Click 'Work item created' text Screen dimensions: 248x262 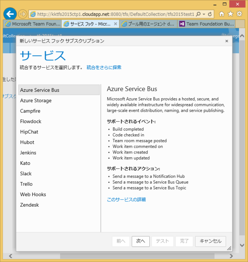[130, 152]
